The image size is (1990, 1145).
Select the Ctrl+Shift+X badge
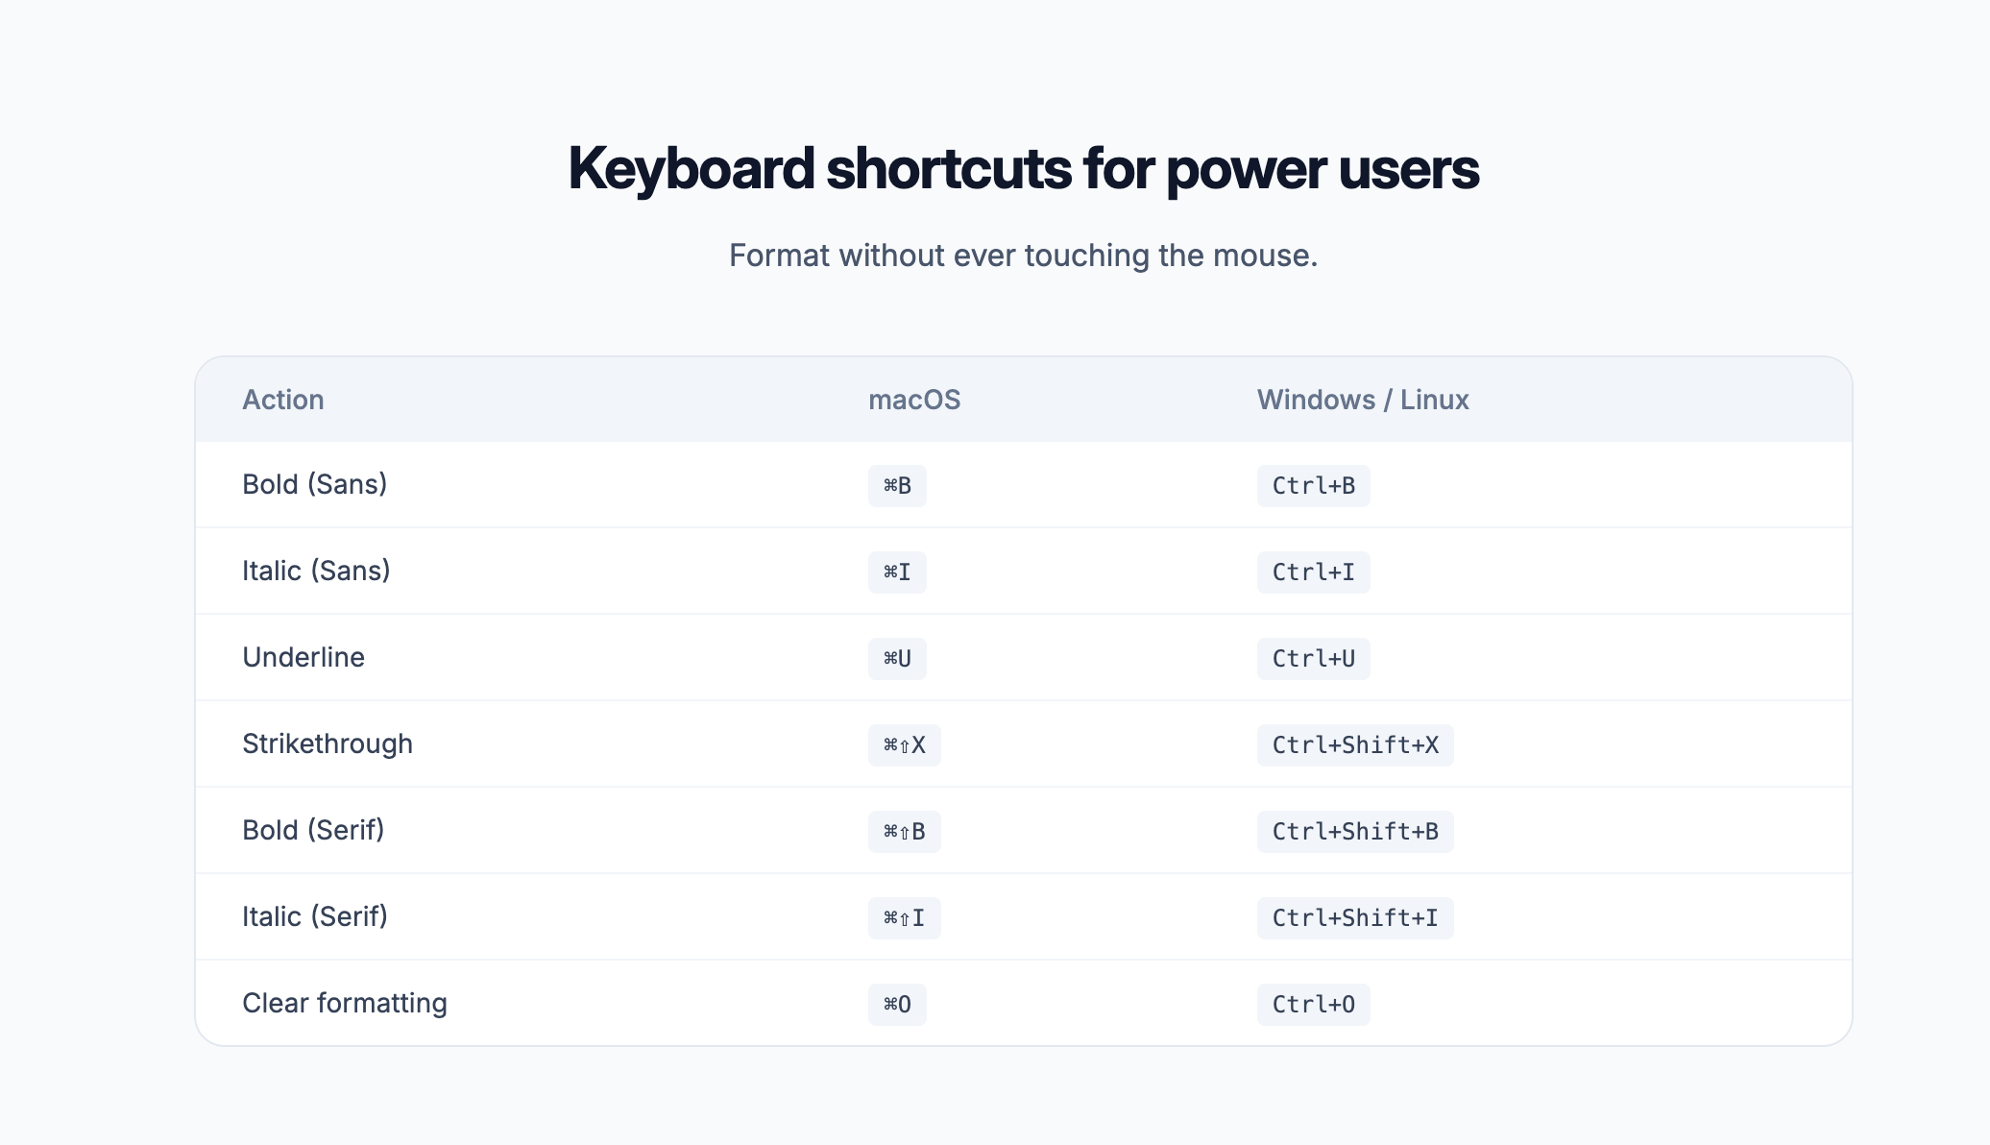tap(1355, 745)
